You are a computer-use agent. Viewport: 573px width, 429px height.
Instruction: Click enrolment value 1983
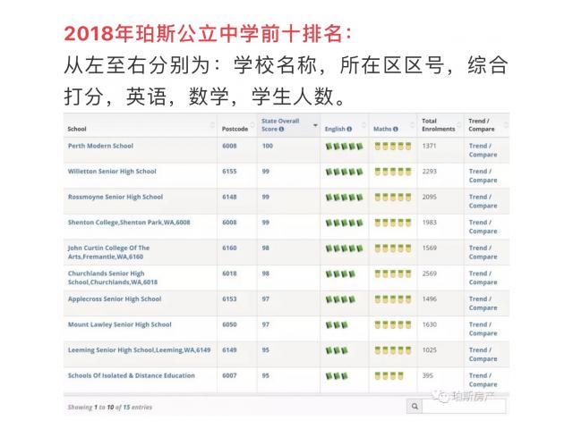coord(430,223)
